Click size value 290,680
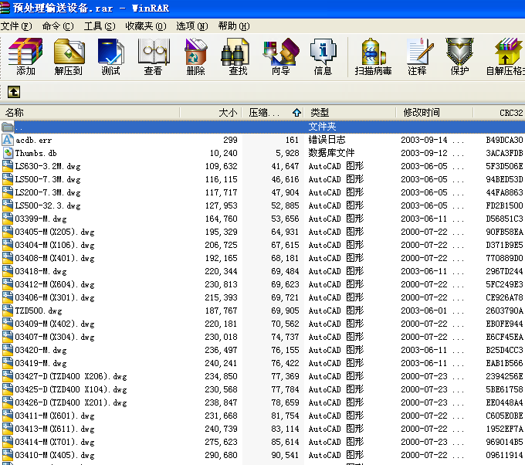525x465 pixels. pyautogui.click(x=221, y=455)
